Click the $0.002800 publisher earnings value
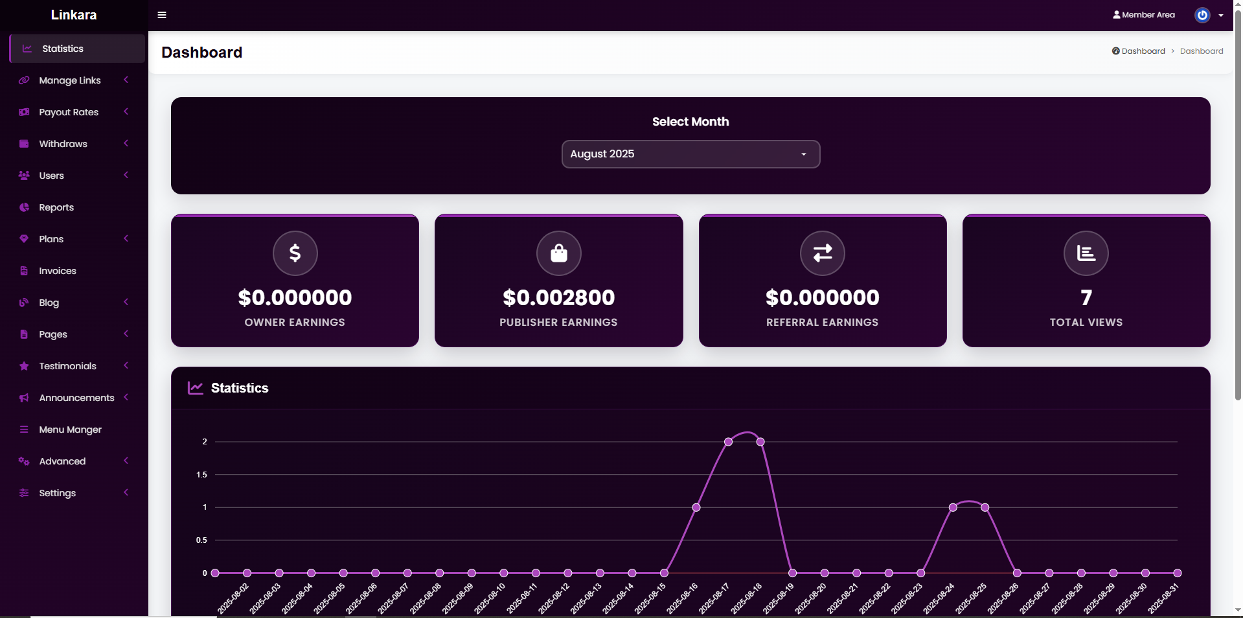The width and height of the screenshot is (1243, 618). (x=559, y=297)
